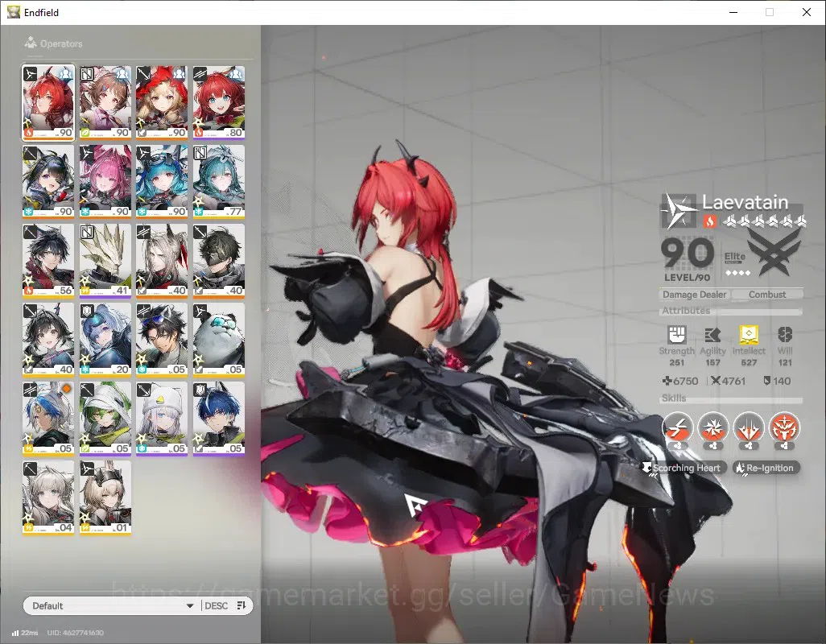Select the highlighted Intellect attribute icon
This screenshot has height=644, width=826.
(x=749, y=335)
